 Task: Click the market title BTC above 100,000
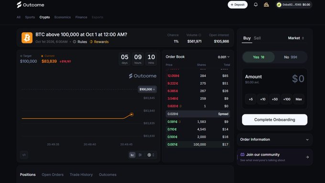coord(81,34)
